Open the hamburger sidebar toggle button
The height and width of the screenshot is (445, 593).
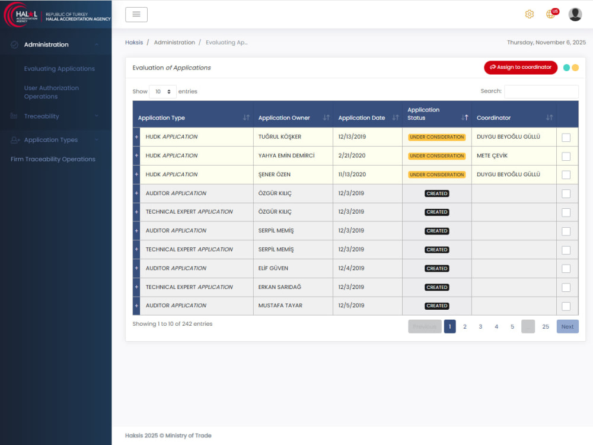tap(136, 14)
